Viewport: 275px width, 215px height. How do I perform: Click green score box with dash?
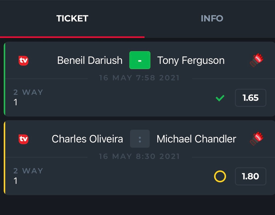pos(140,60)
